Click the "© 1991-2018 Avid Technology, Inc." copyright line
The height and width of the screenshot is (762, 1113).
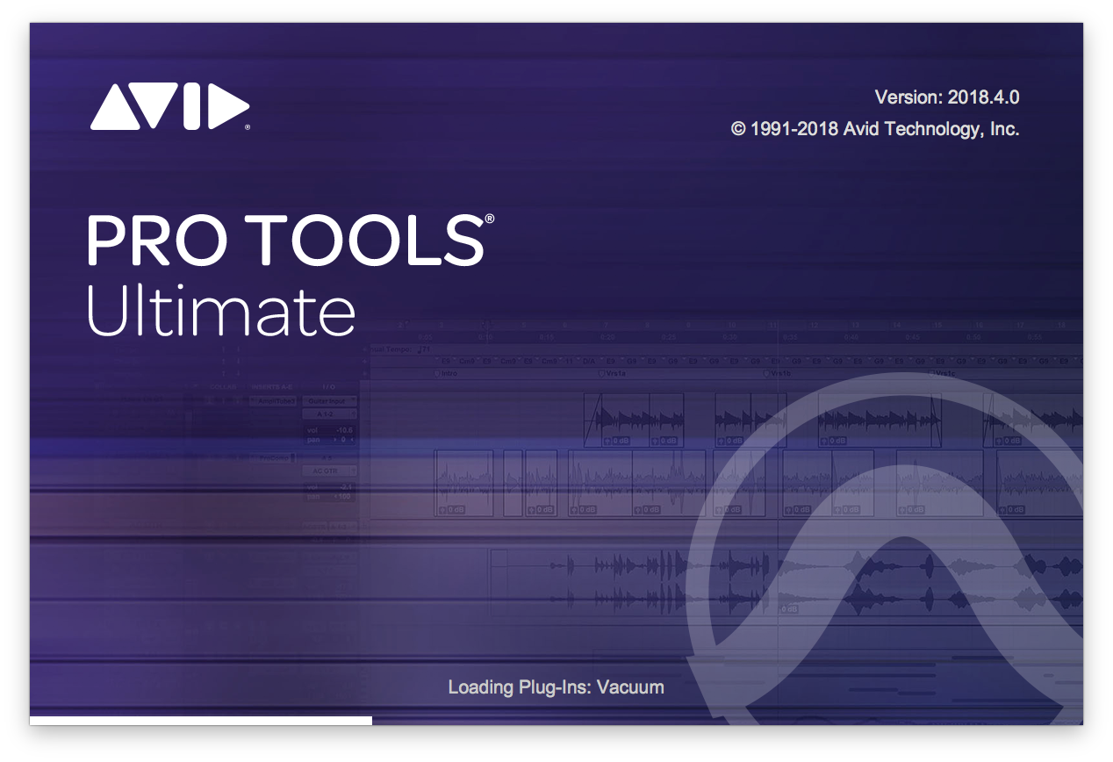(x=875, y=129)
